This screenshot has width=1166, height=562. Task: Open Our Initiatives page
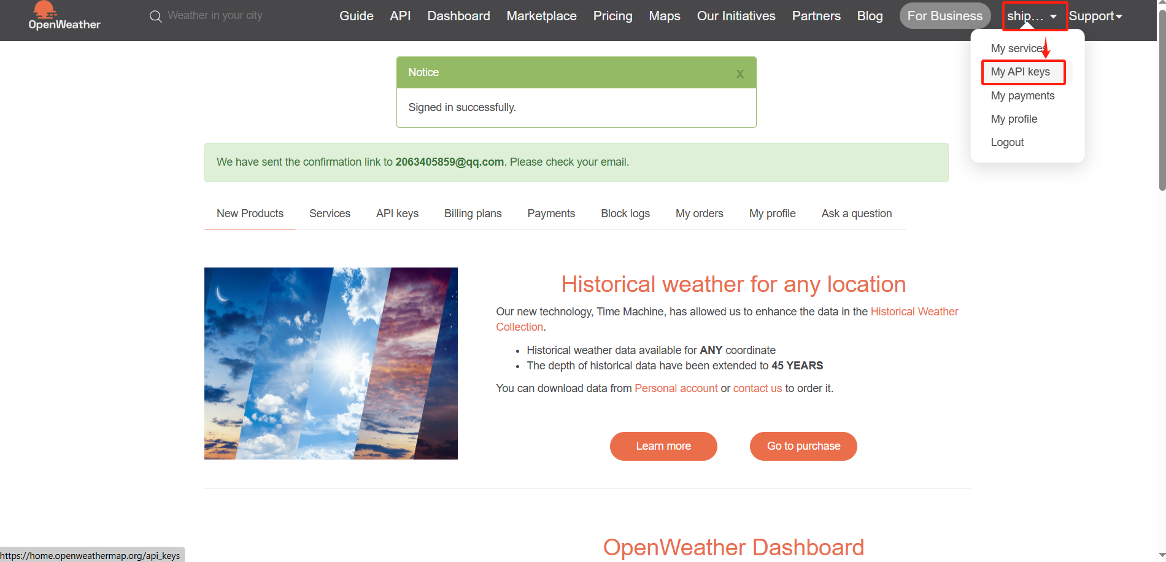point(736,16)
